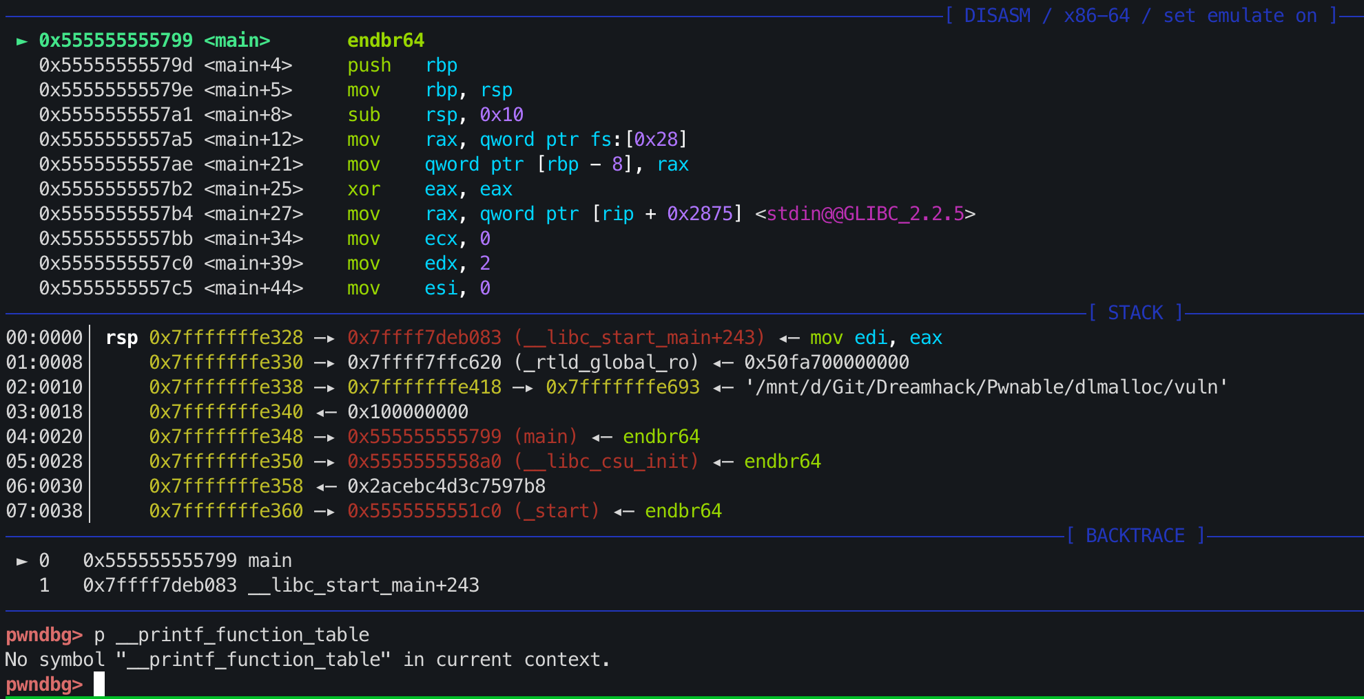Click 'fs:[0x28]' canary operand

pyautogui.click(x=639, y=140)
